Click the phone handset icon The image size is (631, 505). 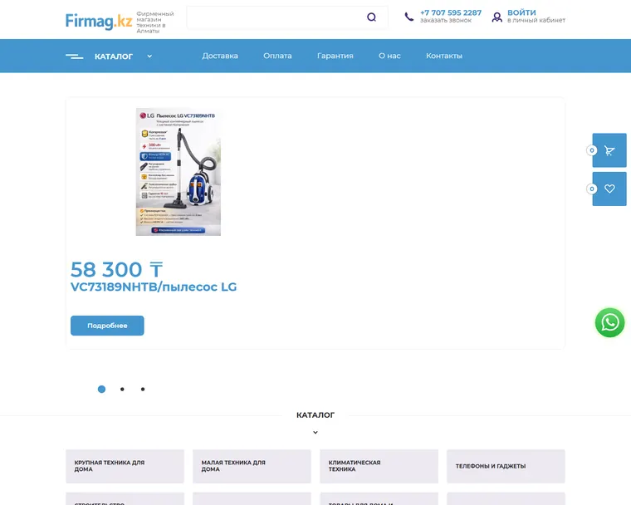[408, 17]
